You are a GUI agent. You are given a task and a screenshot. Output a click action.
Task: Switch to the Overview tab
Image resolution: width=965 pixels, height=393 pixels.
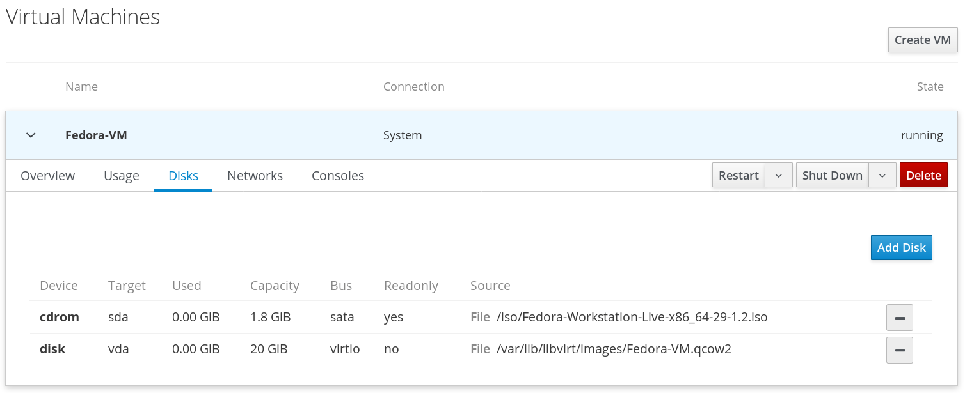tap(47, 176)
